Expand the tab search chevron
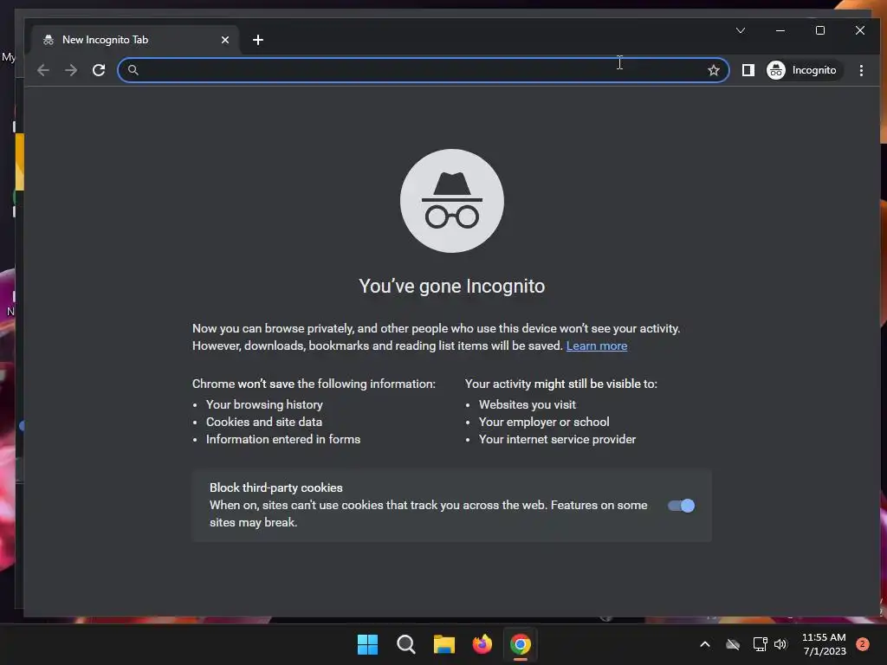887x665 pixels. click(x=741, y=30)
